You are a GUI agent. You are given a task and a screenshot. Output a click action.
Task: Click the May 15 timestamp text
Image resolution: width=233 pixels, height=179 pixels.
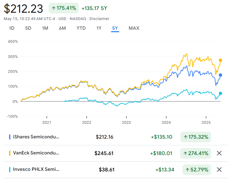pyautogui.click(x=29, y=19)
